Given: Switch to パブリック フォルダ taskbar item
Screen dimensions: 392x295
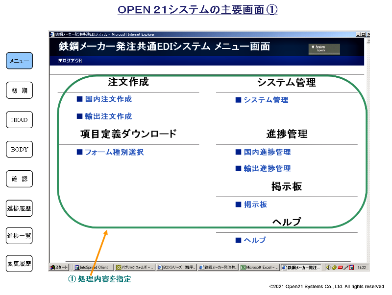Looking at the screenshot, I should [135, 267].
